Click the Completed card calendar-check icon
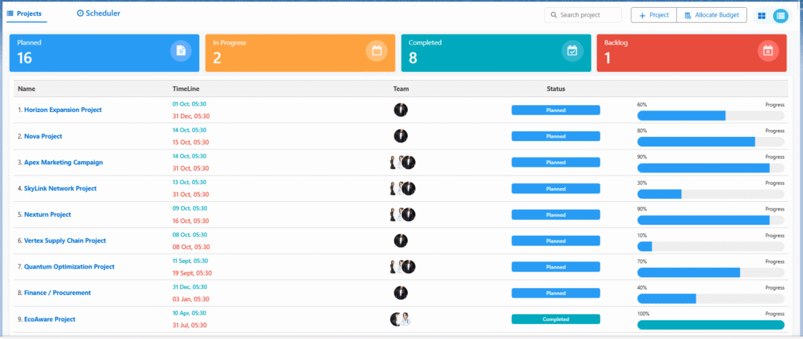This screenshot has width=803, height=339. point(572,51)
